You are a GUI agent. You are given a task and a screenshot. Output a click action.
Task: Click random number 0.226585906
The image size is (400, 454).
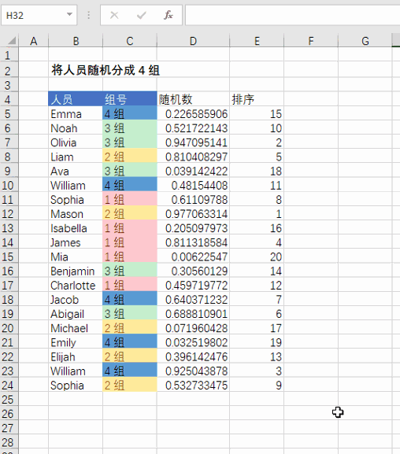point(194,114)
